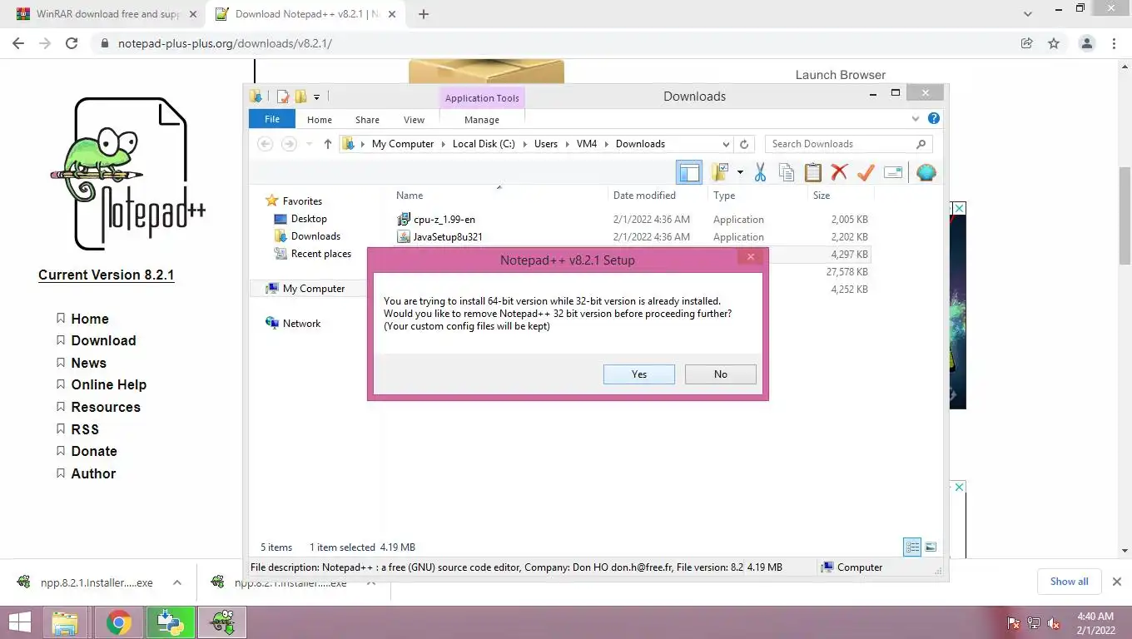Screen dimensions: 1132x639
Task: Open the Customize Quick Access Toolbar dropdown
Action: [x=316, y=97]
